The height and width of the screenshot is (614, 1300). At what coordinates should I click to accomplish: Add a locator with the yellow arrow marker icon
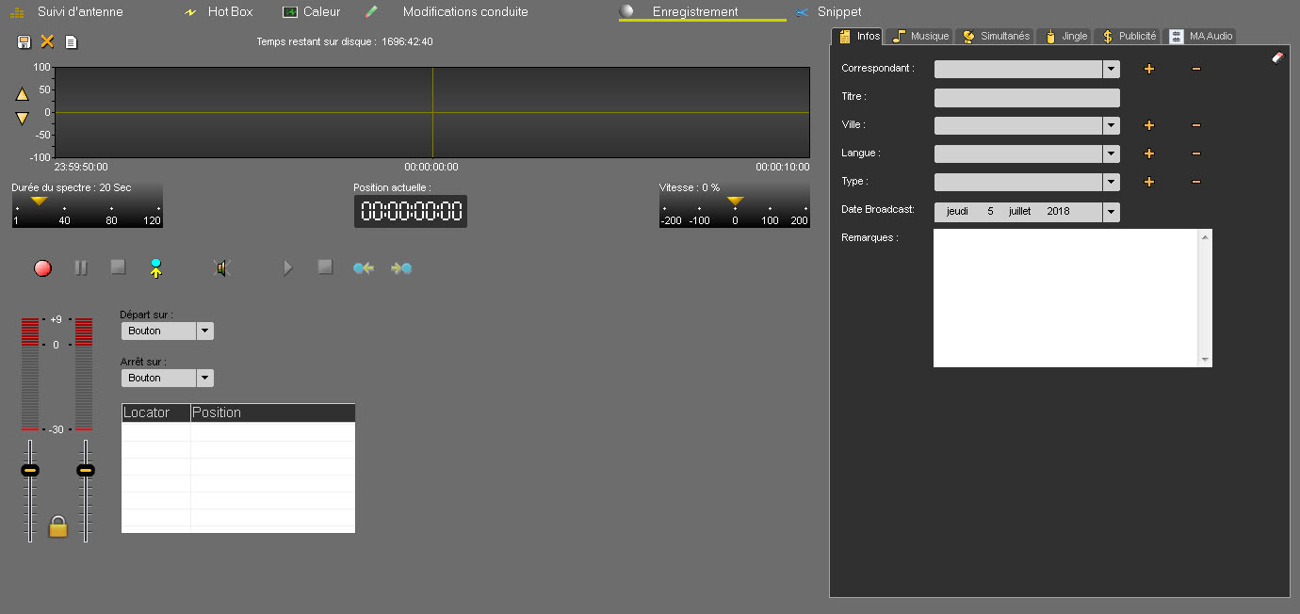coord(155,268)
